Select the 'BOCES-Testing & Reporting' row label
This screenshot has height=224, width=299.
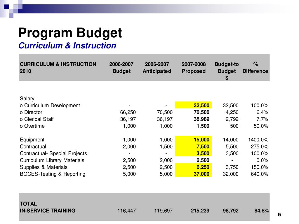coord(53,174)
